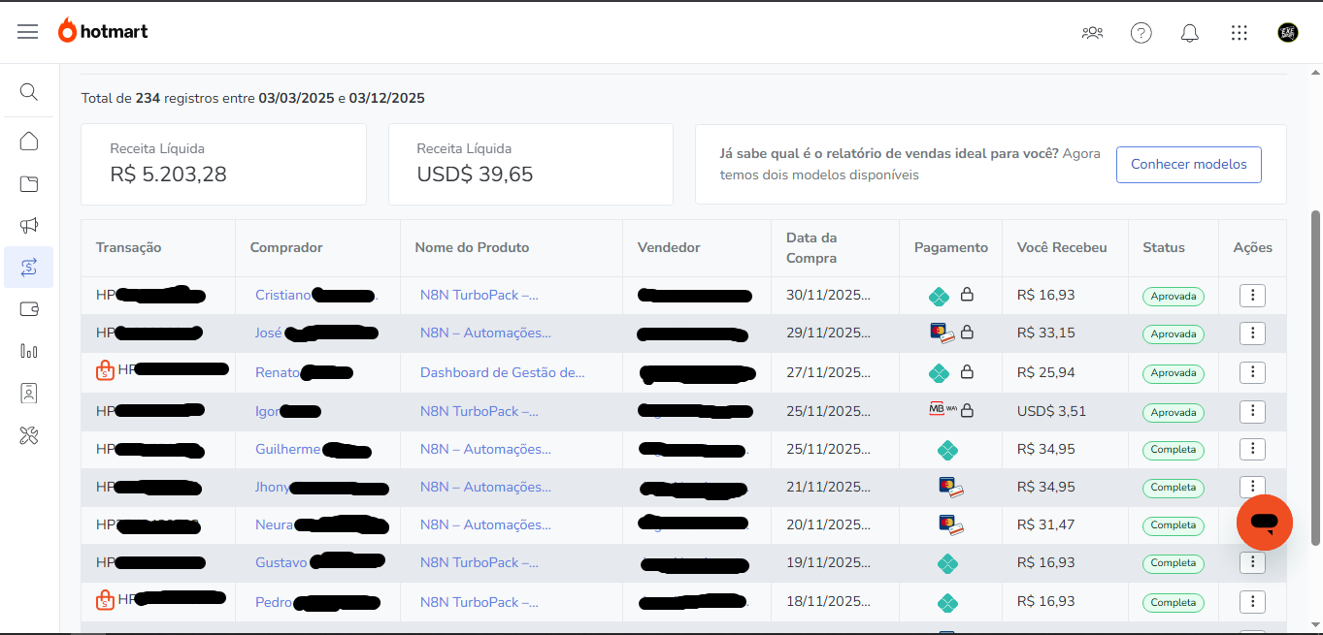
Task: Click the Você Recebeu column header
Action: 1062,247
